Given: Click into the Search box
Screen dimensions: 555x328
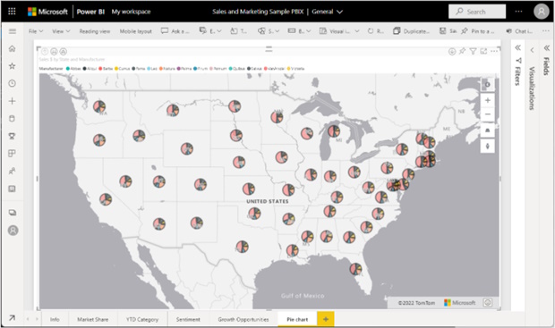Looking at the screenshot, I should coord(477,12).
